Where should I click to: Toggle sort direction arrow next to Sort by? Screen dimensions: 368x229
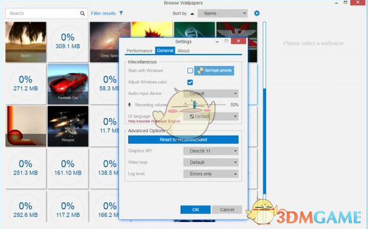(192, 13)
